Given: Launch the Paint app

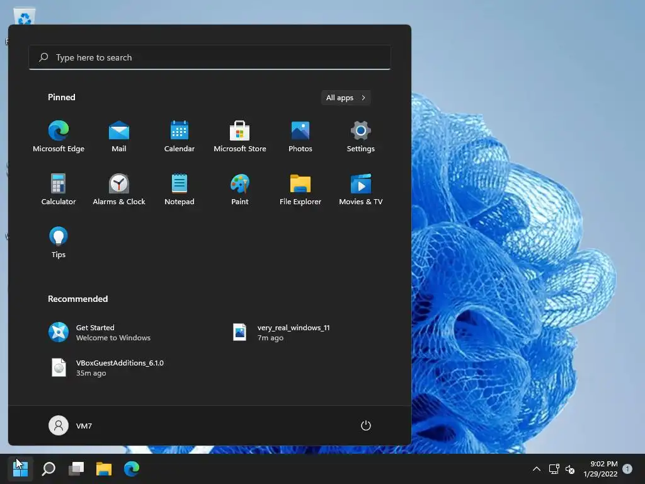Looking at the screenshot, I should (240, 190).
